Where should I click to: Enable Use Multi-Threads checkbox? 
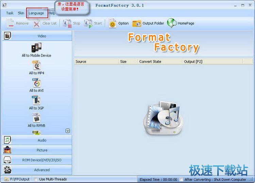tap(36, 179)
